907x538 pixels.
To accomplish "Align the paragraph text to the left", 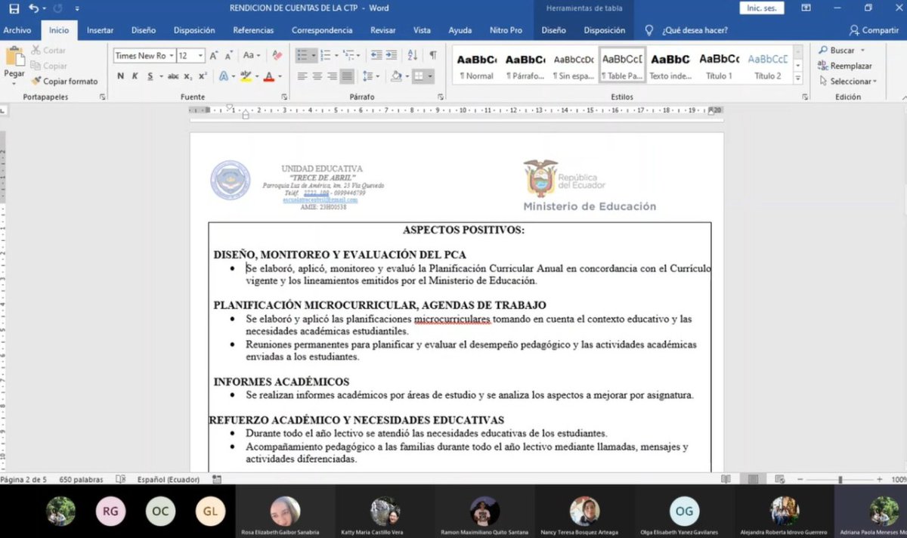I will click(302, 76).
